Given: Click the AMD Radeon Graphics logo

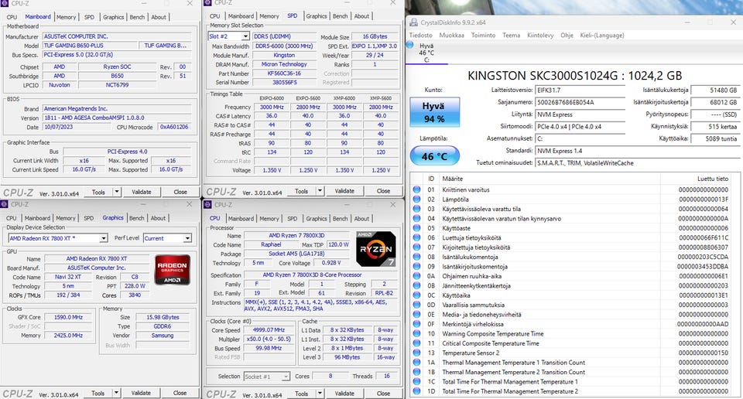Looking at the screenshot, I should (x=173, y=270).
